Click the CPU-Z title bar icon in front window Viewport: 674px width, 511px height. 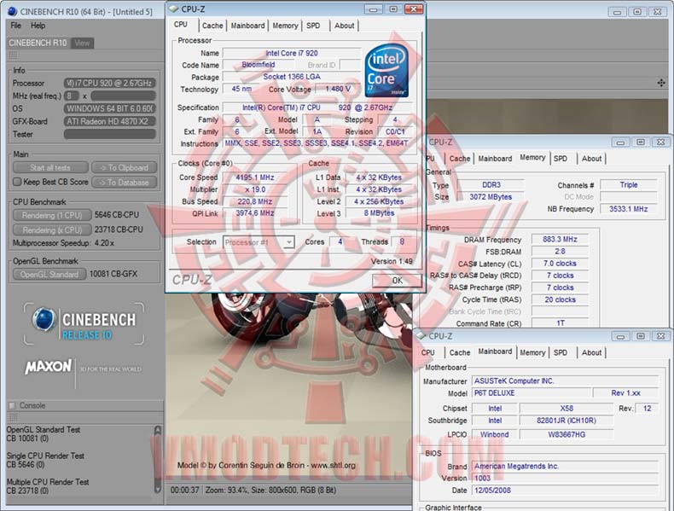click(x=174, y=9)
